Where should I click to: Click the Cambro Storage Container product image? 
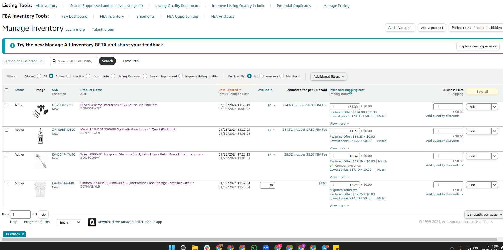(x=40, y=189)
